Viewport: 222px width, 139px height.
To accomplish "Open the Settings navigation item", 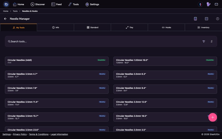I will coord(92,4).
